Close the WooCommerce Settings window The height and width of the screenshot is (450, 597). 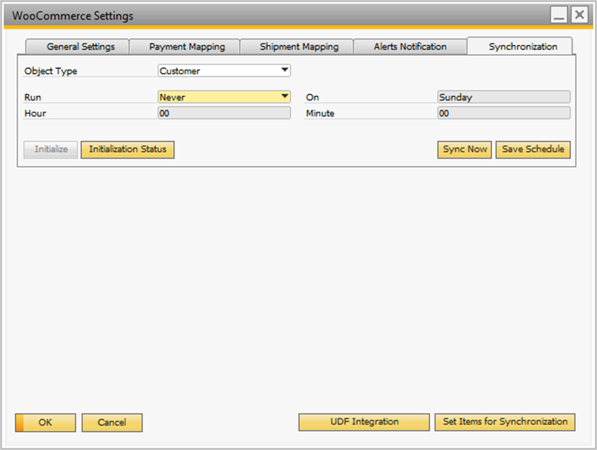(x=579, y=16)
